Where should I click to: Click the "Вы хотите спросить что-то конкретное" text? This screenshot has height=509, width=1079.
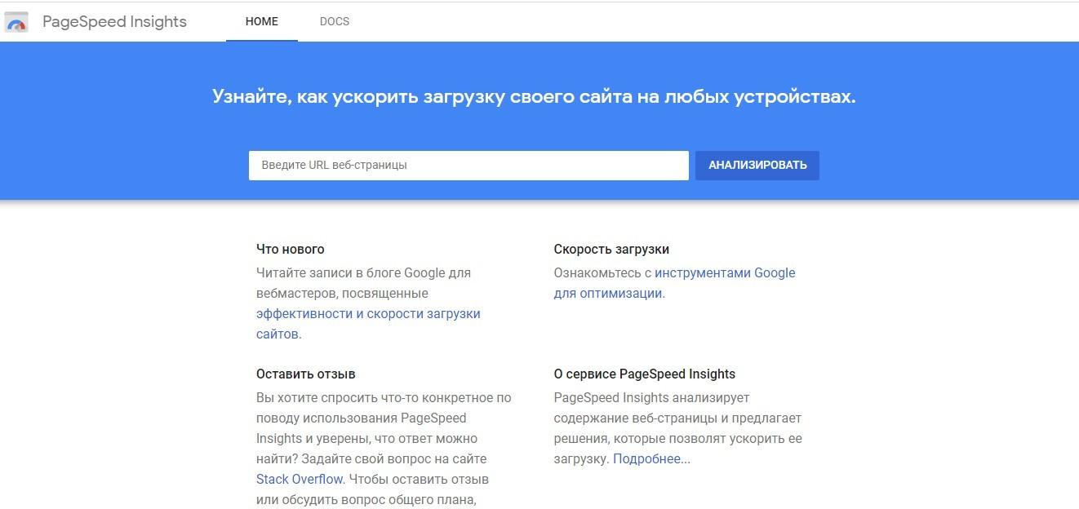(384, 398)
